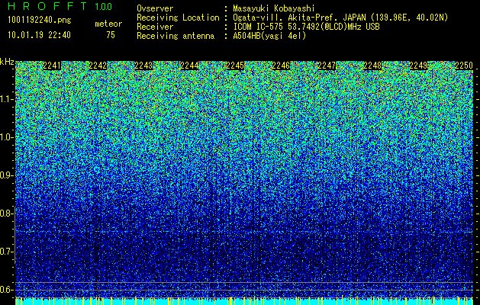This screenshot has width=480, height=305.
Task: Click the Ogata-vill. Akita-Pref. JAPAN location text
Action: (340, 18)
